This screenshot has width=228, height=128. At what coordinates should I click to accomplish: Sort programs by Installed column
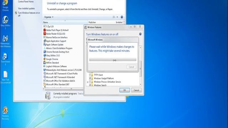coord(119,22)
